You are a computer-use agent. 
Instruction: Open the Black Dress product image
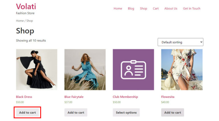tap(36, 70)
